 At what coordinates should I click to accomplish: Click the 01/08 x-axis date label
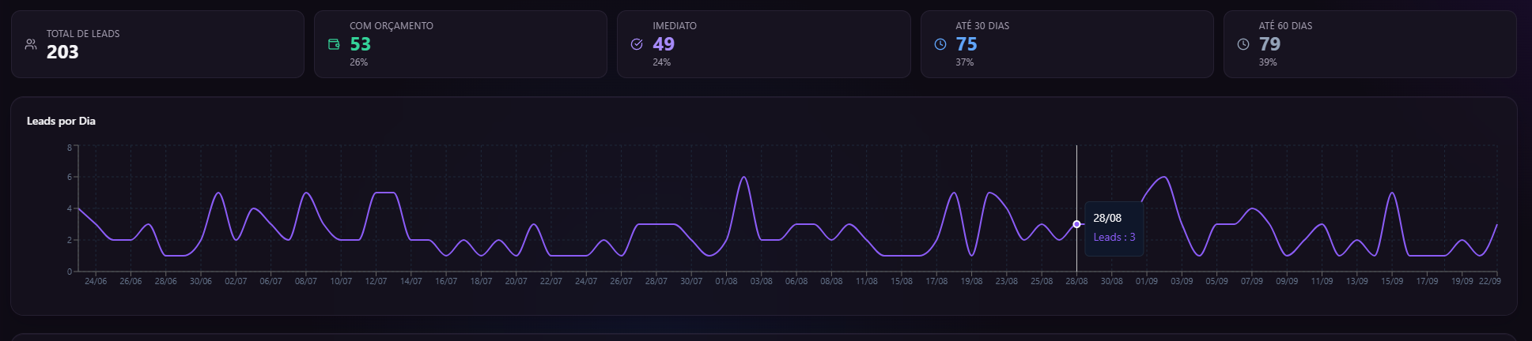(x=726, y=281)
